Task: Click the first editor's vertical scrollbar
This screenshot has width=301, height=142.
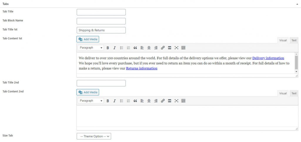Action: [x=296, y=62]
